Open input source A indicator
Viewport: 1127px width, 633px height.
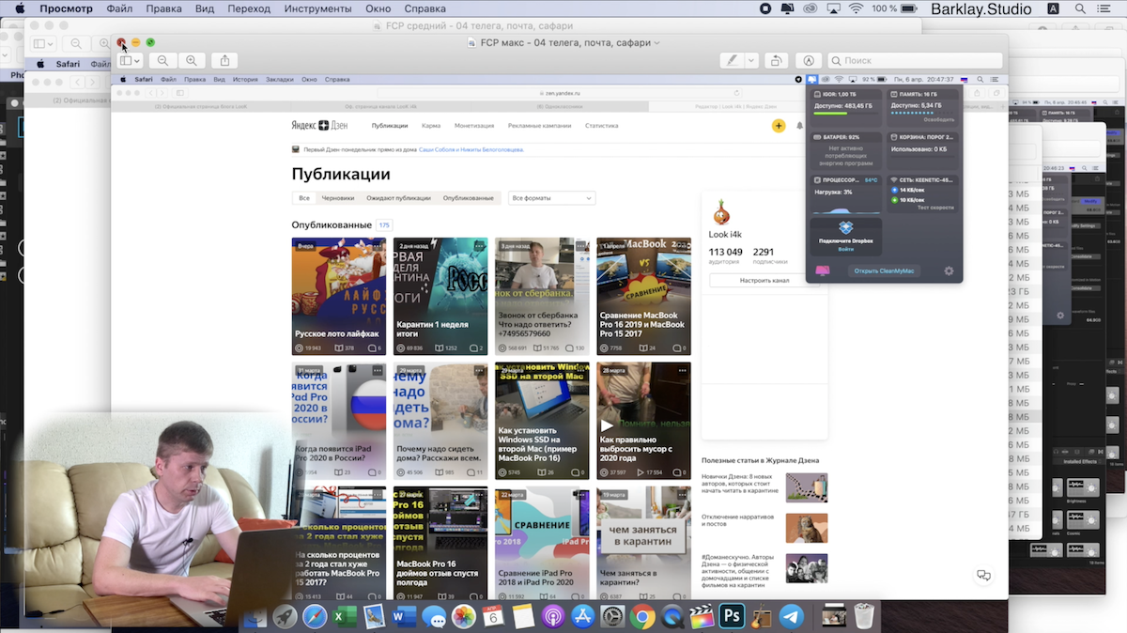(1053, 8)
